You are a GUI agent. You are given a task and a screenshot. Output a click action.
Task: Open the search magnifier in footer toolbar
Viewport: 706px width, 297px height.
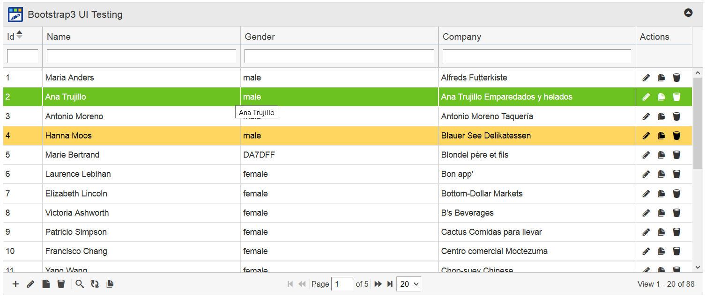click(80, 284)
